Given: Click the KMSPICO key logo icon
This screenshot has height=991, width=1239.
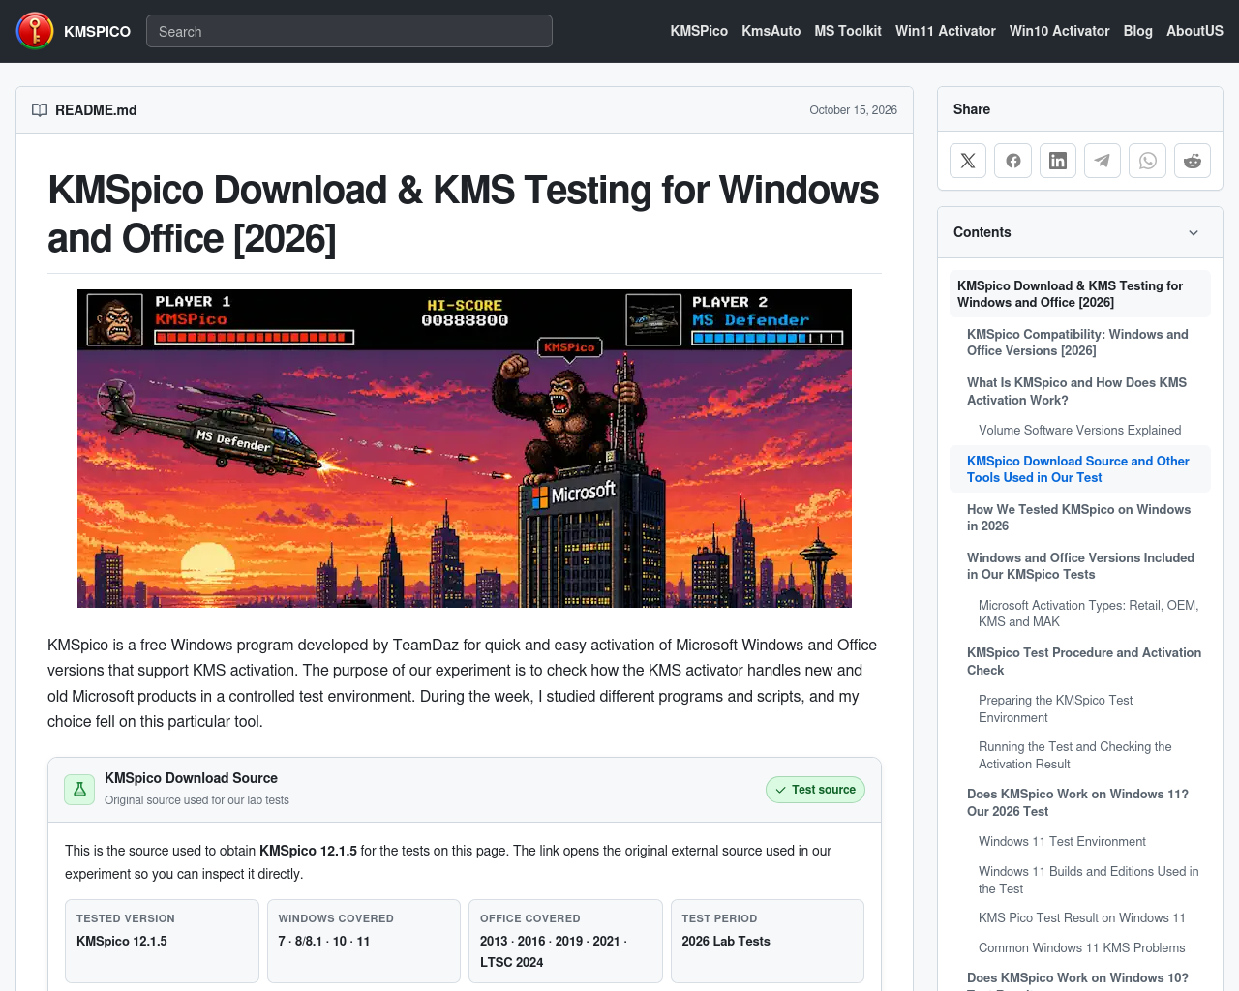Looking at the screenshot, I should [x=35, y=31].
